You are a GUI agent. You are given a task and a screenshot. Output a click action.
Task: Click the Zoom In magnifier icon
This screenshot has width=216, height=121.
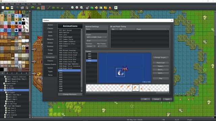[x=73, y=8]
